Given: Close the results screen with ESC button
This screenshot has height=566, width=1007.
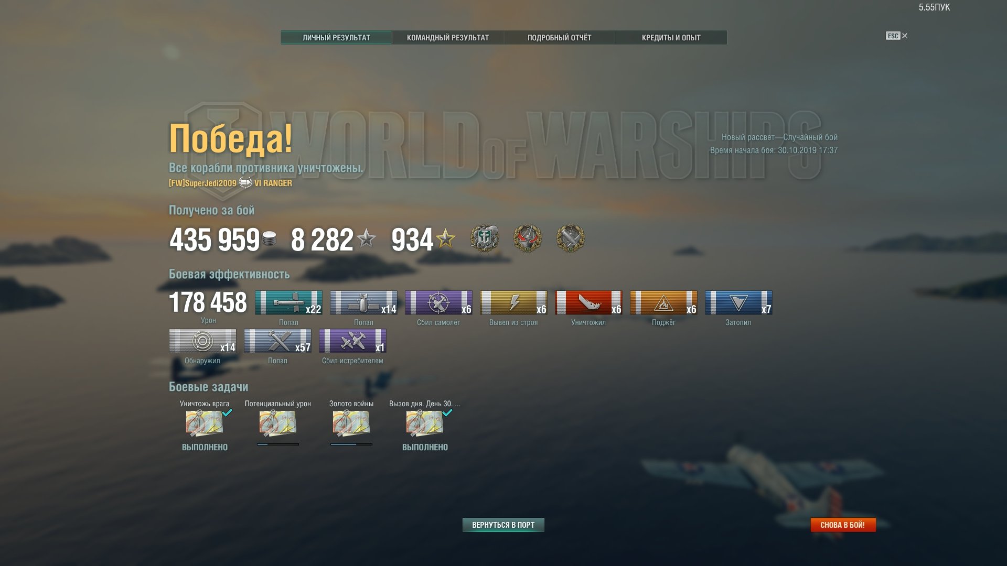Looking at the screenshot, I should tap(896, 36).
